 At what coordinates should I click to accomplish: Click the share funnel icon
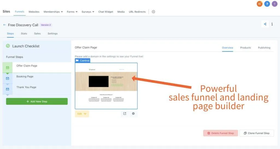[265, 24]
